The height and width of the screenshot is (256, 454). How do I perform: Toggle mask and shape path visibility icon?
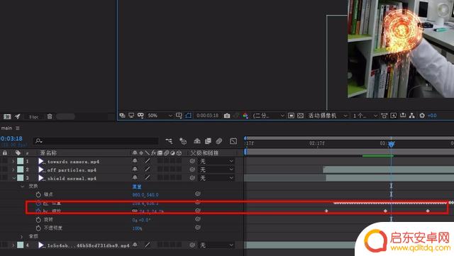188,116
